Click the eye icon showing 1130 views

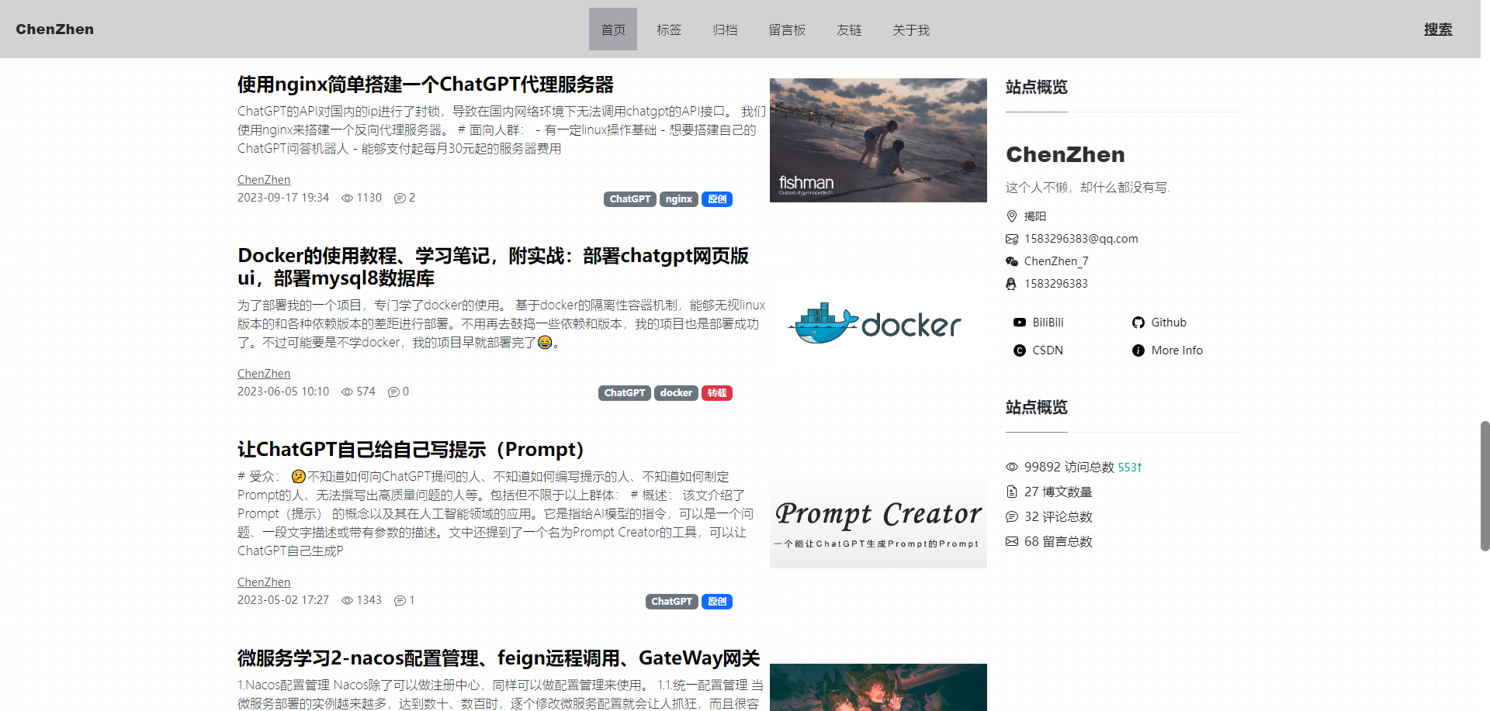click(x=347, y=198)
